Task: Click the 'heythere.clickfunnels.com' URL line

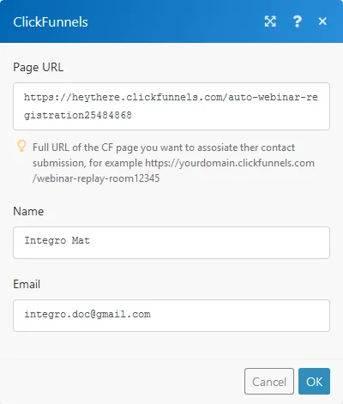Action: click(171, 98)
